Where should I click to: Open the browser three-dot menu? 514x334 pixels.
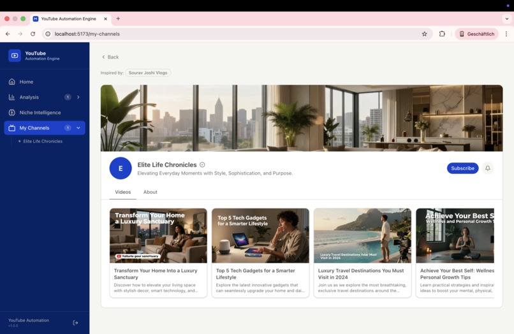click(x=506, y=34)
